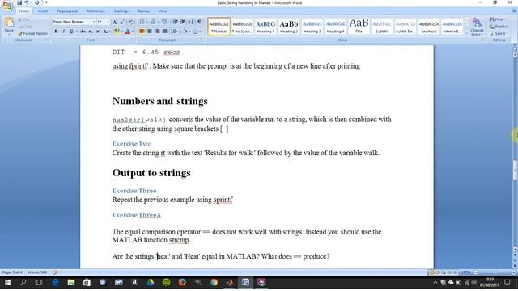Open the font size dropdown
518x291 pixels.
pos(108,22)
